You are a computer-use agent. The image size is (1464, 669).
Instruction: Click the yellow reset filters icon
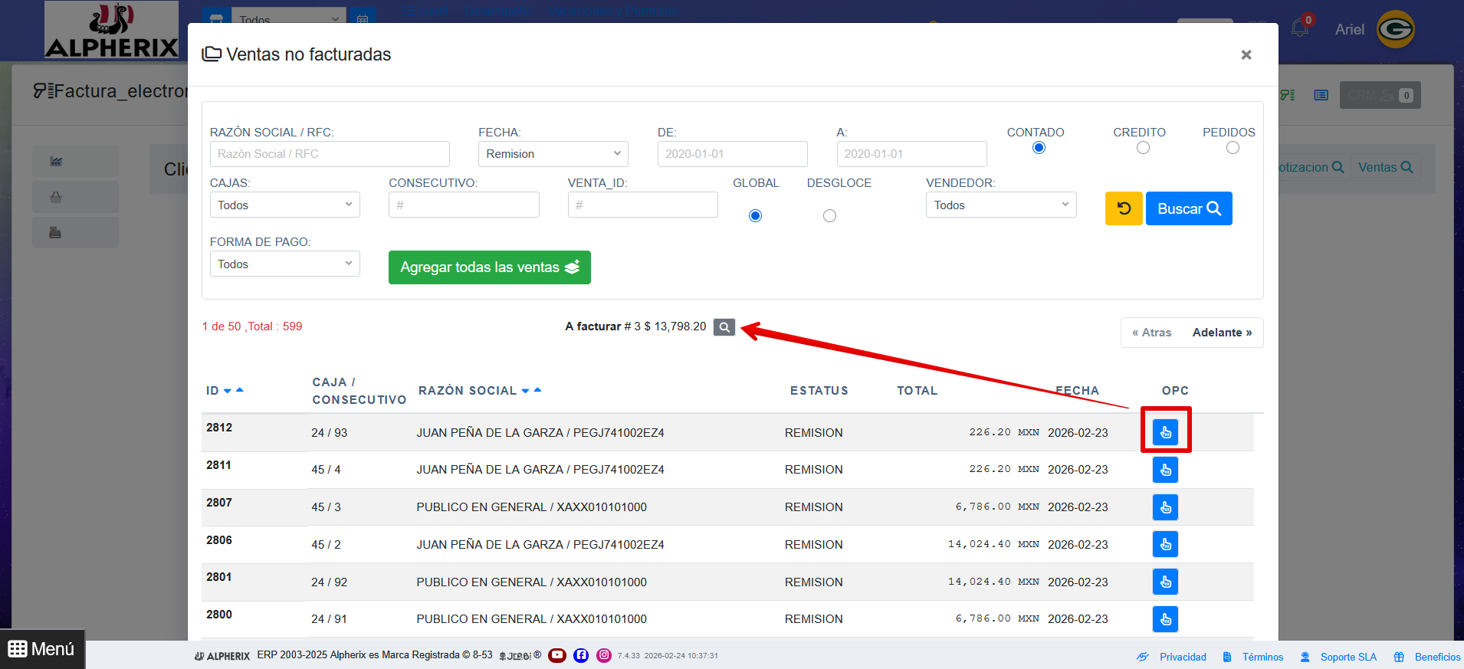(1123, 208)
